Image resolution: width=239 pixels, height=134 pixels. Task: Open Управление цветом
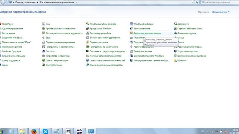coord(186,51)
